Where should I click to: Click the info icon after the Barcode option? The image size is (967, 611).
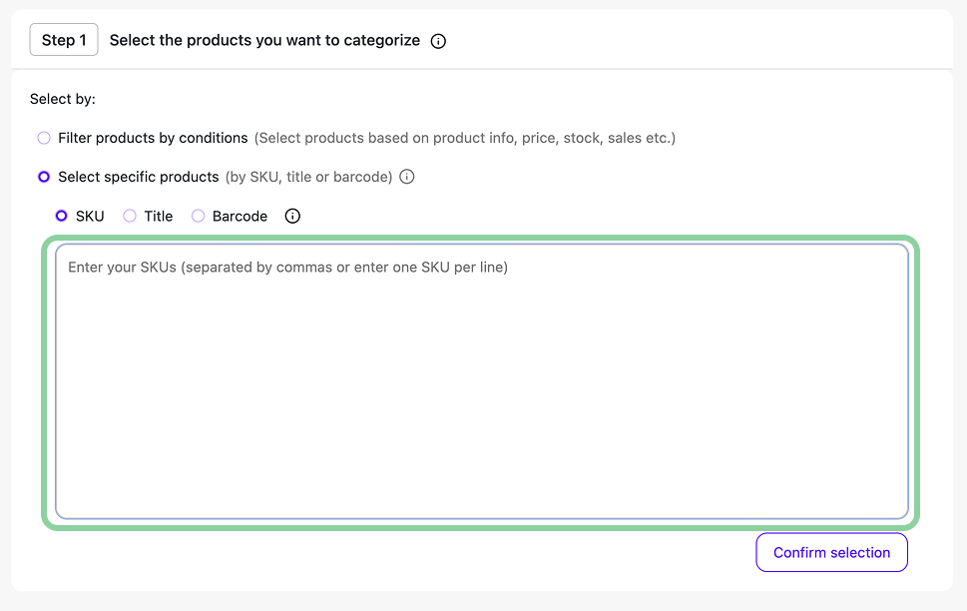pyautogui.click(x=292, y=216)
